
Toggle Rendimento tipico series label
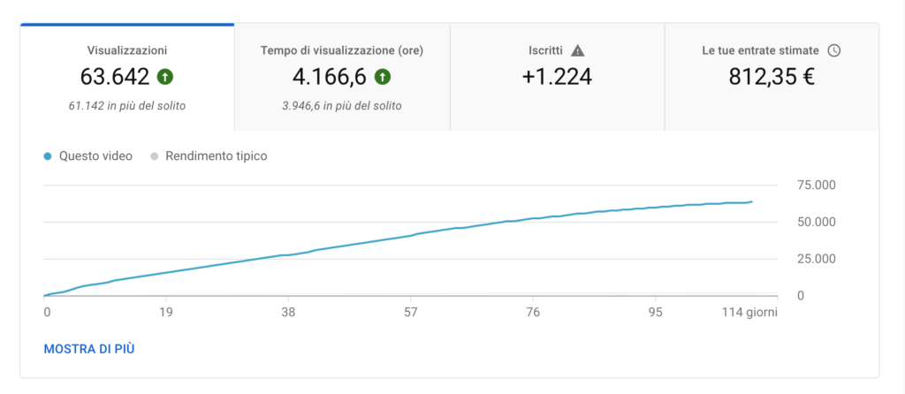pos(216,156)
